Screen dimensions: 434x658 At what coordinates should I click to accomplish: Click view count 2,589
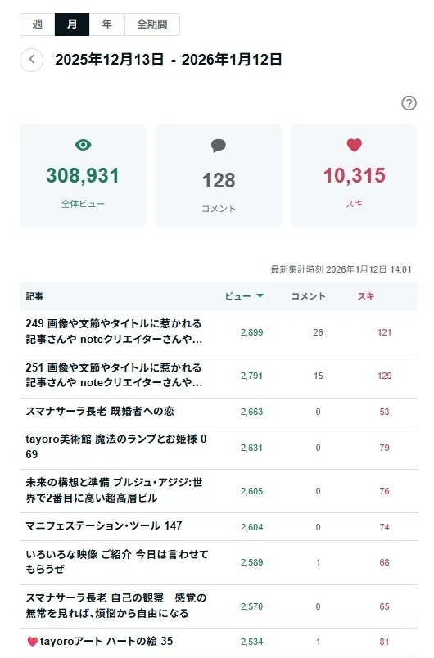[252, 562]
